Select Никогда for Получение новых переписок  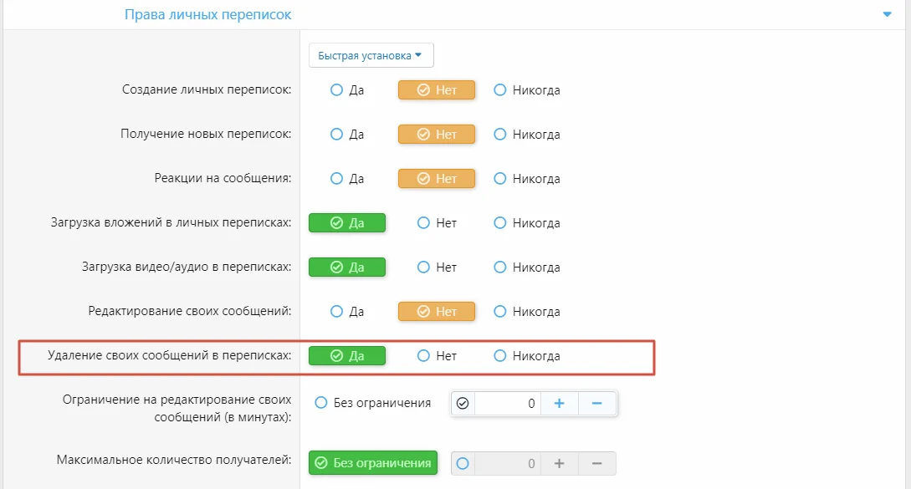[526, 134]
